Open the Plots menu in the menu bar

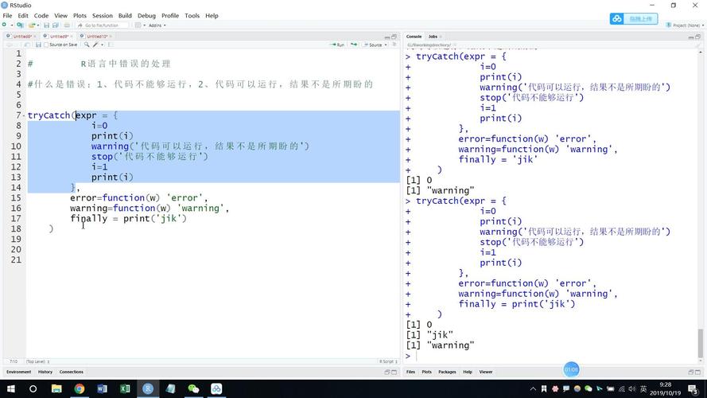pyautogui.click(x=80, y=15)
